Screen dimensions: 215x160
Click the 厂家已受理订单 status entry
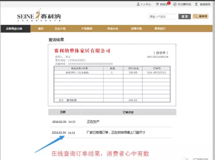(116, 132)
